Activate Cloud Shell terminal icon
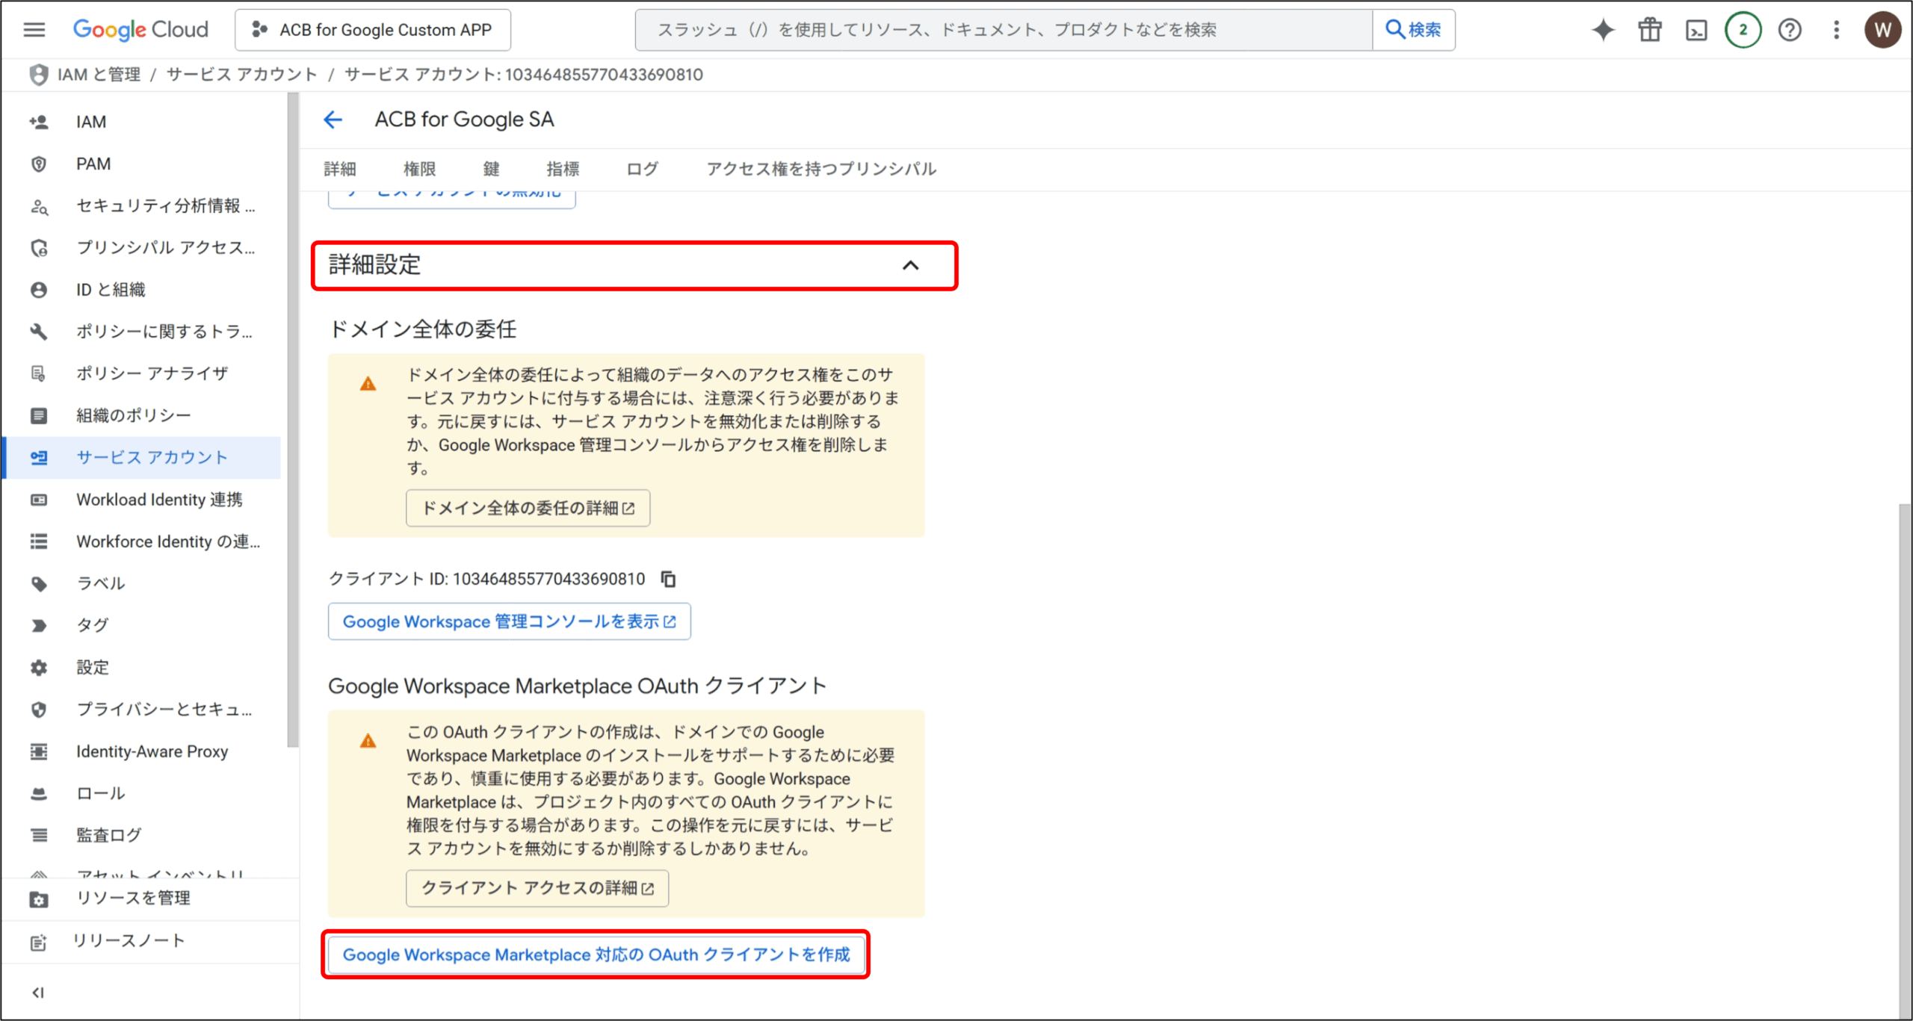The width and height of the screenshot is (1913, 1021). tap(1696, 30)
